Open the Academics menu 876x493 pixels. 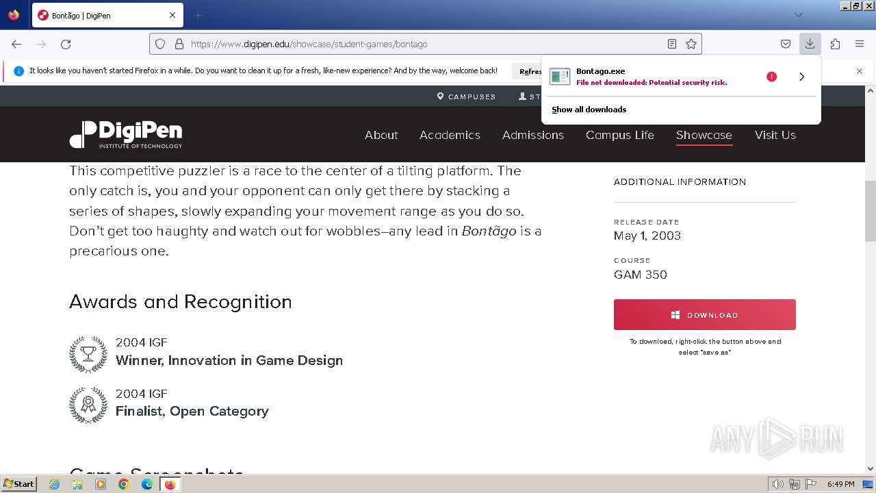[x=450, y=135]
